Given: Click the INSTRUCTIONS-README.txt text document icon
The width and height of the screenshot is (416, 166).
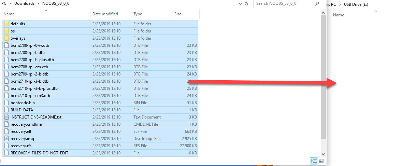Looking at the screenshot, I should pyautogui.click(x=6, y=117).
